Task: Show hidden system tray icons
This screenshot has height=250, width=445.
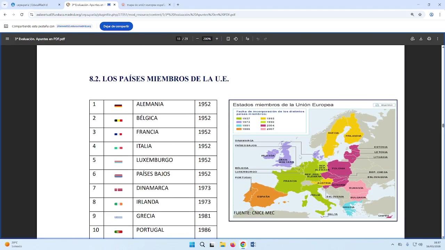Action: point(393,244)
